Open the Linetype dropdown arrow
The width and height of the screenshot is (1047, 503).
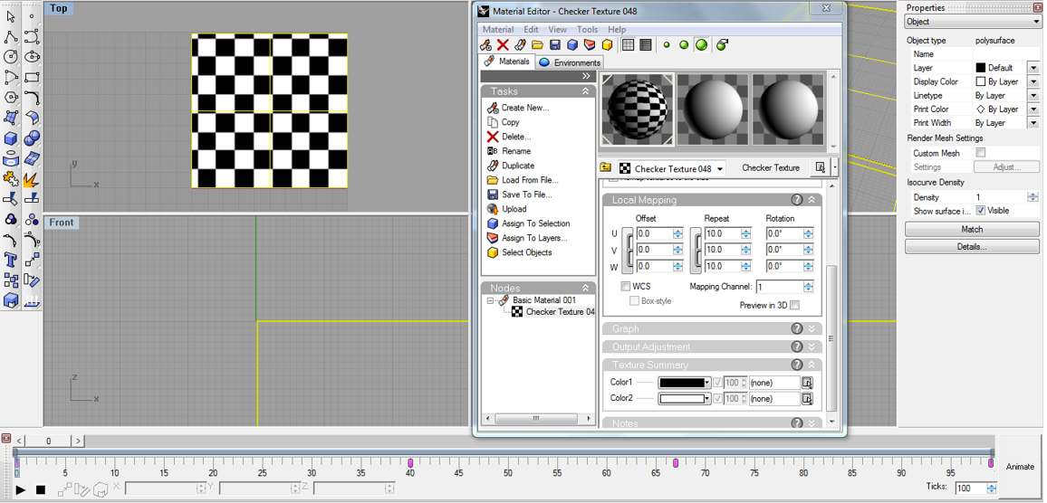coord(1033,96)
